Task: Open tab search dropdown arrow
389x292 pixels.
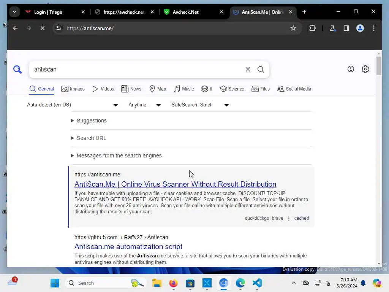Action: pos(14,12)
